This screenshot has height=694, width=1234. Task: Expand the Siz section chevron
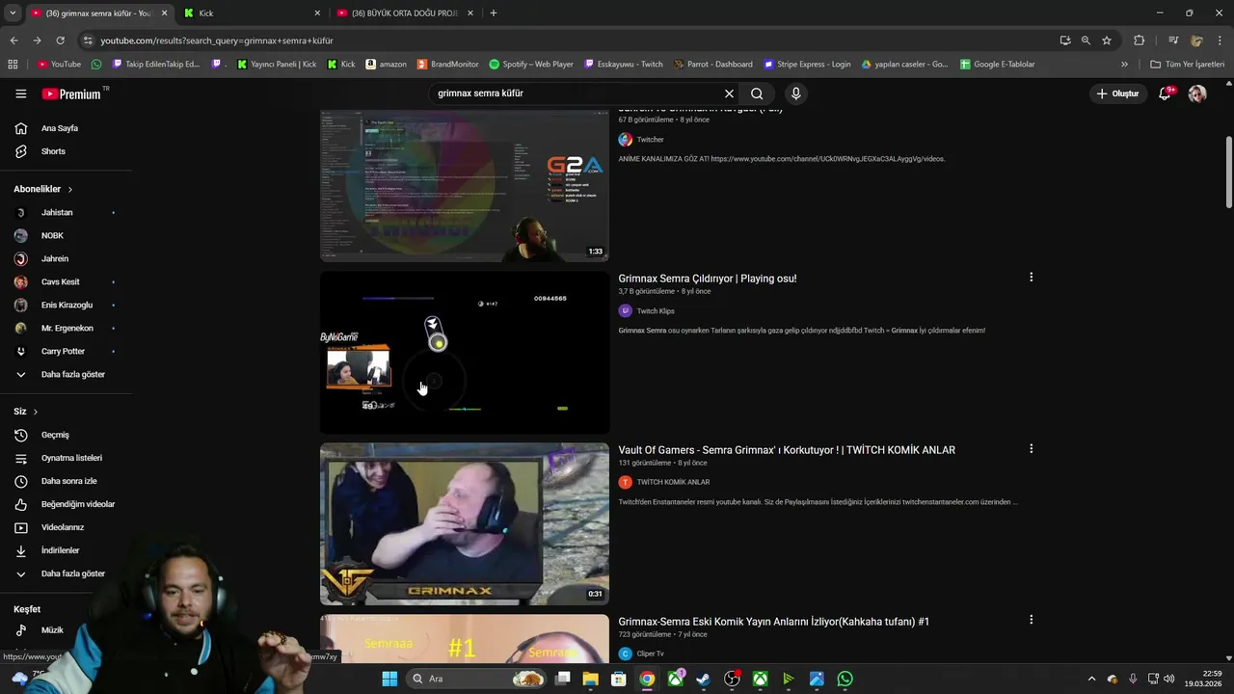36,412
